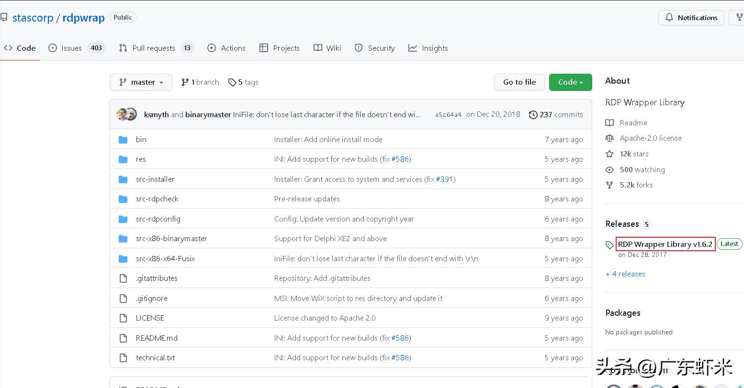Viewport: 744px width, 388px height.
Task: Open commit hash a5c64a4
Action: [448, 115]
